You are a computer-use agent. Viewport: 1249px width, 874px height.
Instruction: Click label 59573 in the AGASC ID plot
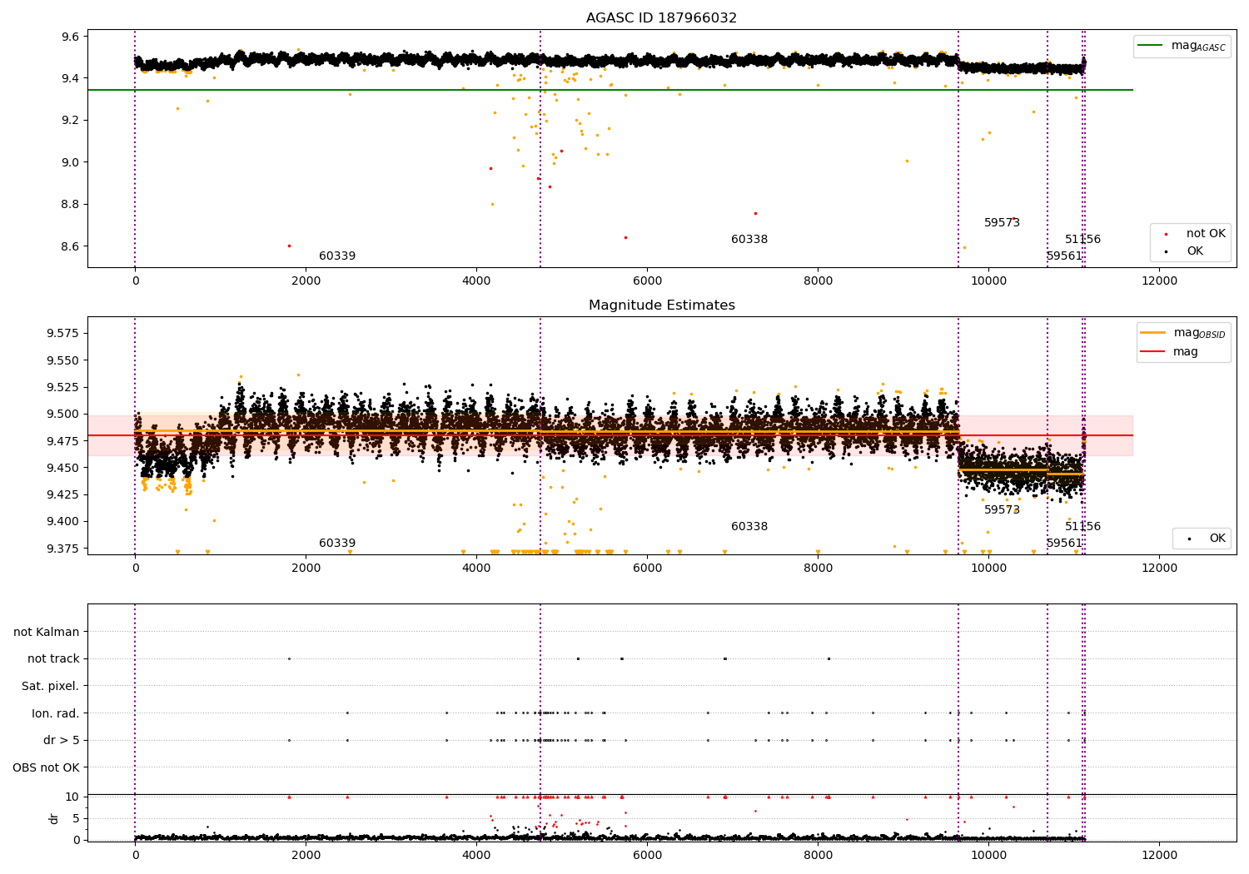pos(1002,222)
